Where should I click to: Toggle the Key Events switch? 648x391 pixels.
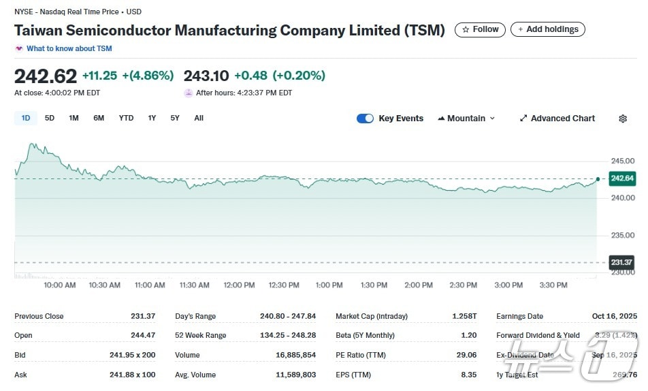point(365,119)
